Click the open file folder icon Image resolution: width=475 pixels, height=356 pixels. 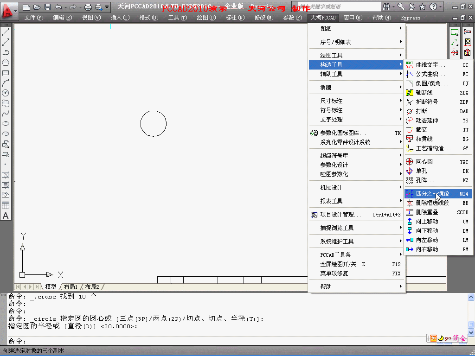[37, 7]
